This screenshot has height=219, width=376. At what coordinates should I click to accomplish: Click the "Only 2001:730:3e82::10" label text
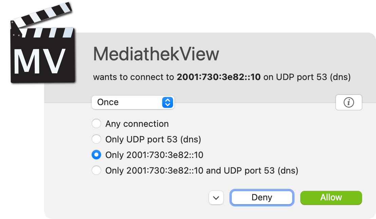154,155
